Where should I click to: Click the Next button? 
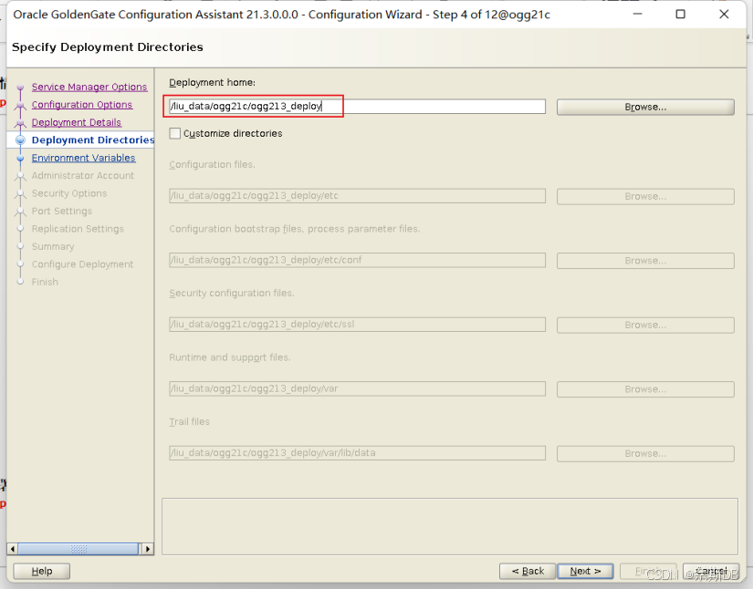[x=585, y=572]
